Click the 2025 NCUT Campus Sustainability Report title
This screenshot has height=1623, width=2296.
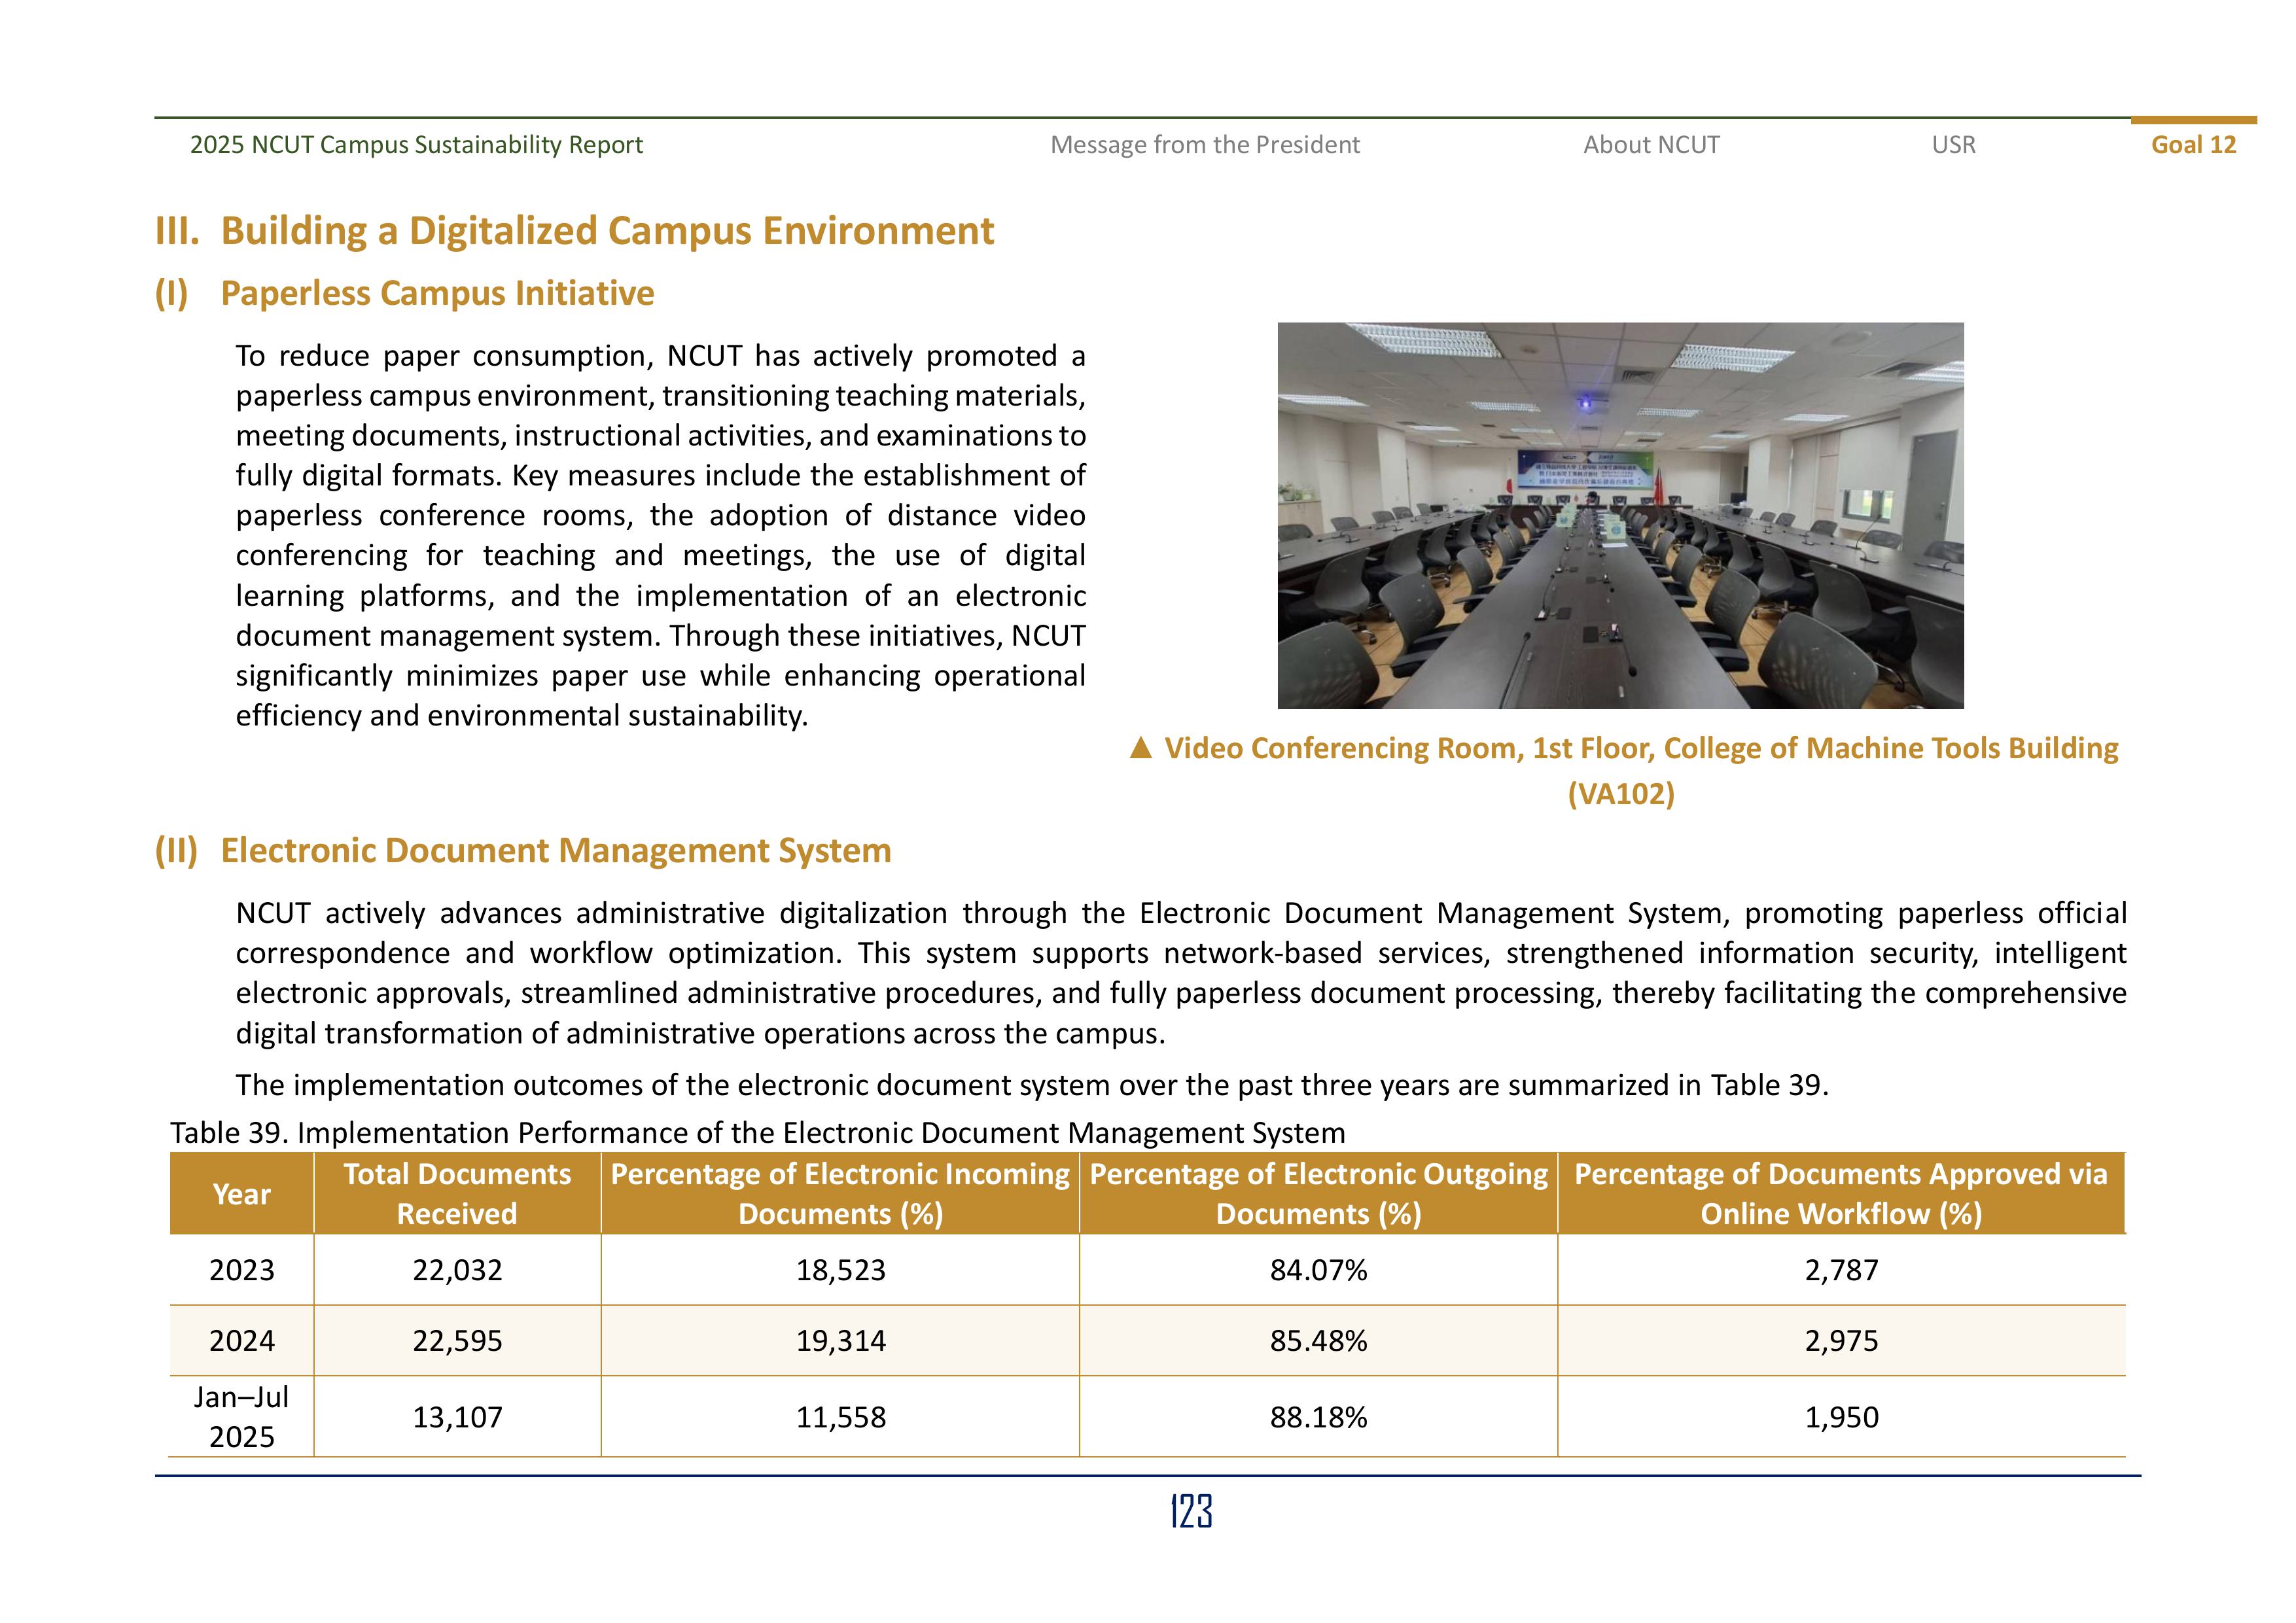[x=416, y=145]
